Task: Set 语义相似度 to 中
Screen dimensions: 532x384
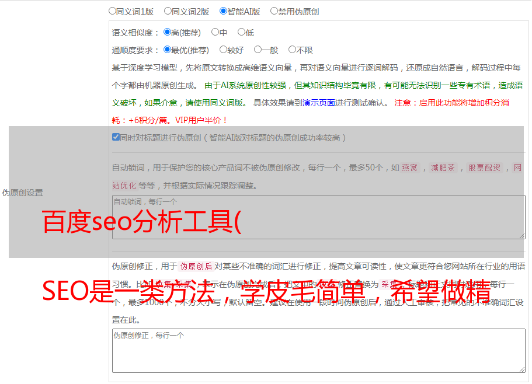Action: coord(215,33)
